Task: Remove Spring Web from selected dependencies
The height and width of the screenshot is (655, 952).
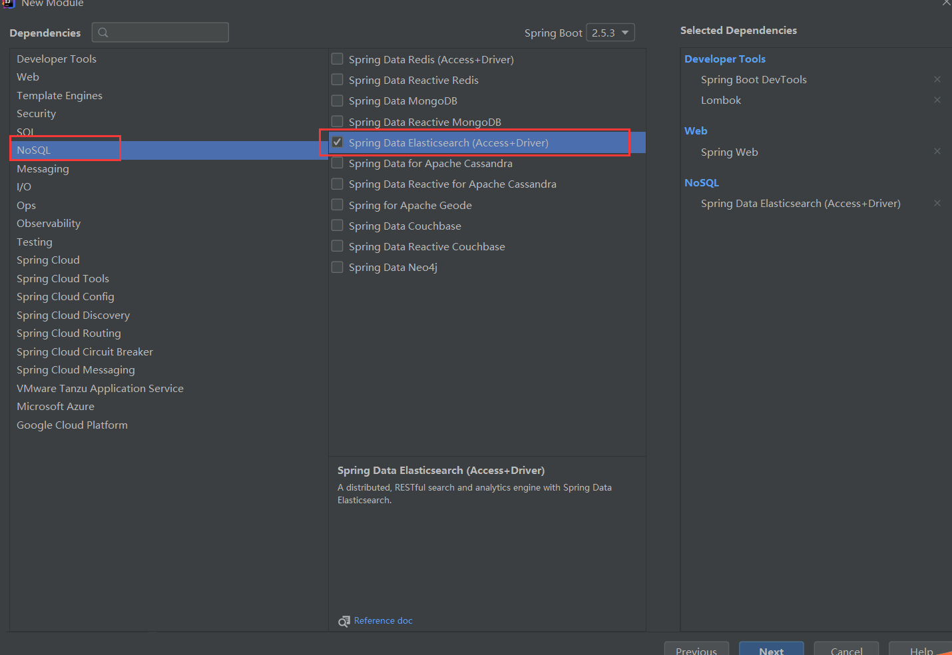Action: [937, 151]
